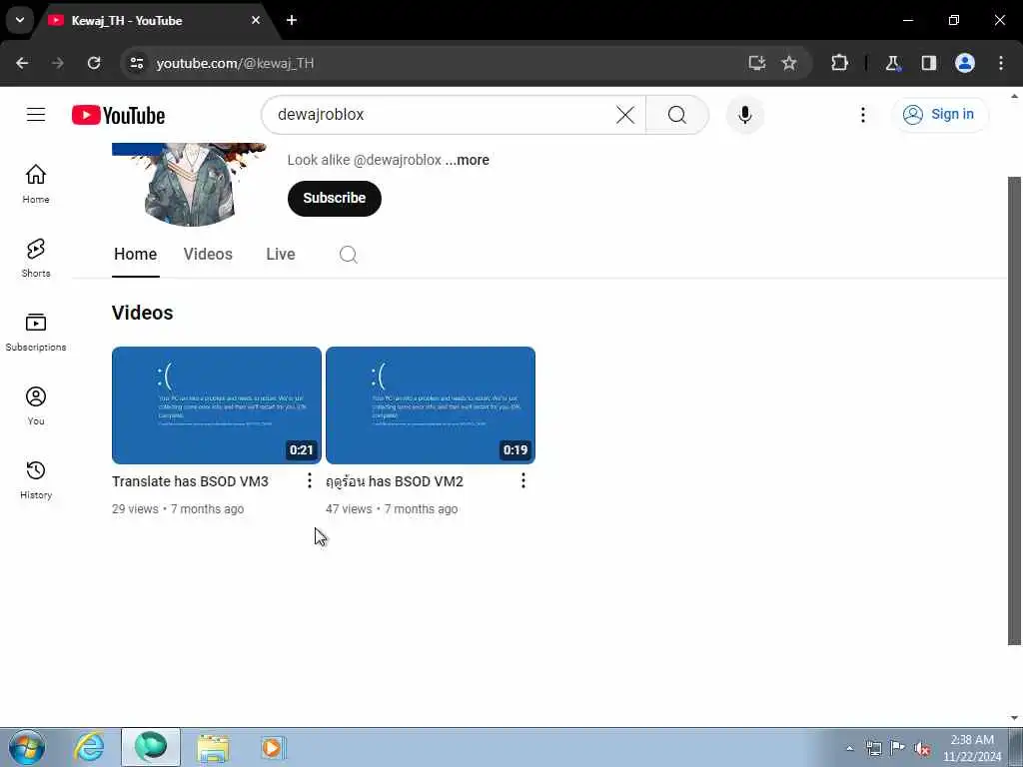This screenshot has width=1023, height=767.
Task: Click the network tray icon
Action: click(874, 748)
